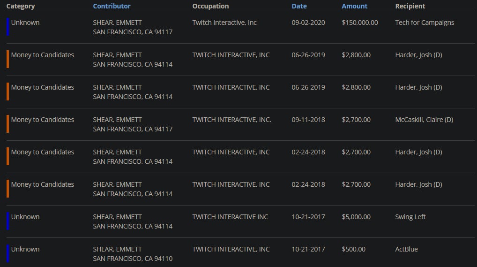
Task: Select the Swing Left recipient
Action: click(x=410, y=217)
